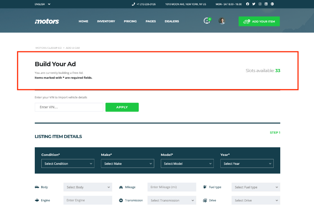Open the Pricing menu item
314x206 pixels.
click(130, 21)
